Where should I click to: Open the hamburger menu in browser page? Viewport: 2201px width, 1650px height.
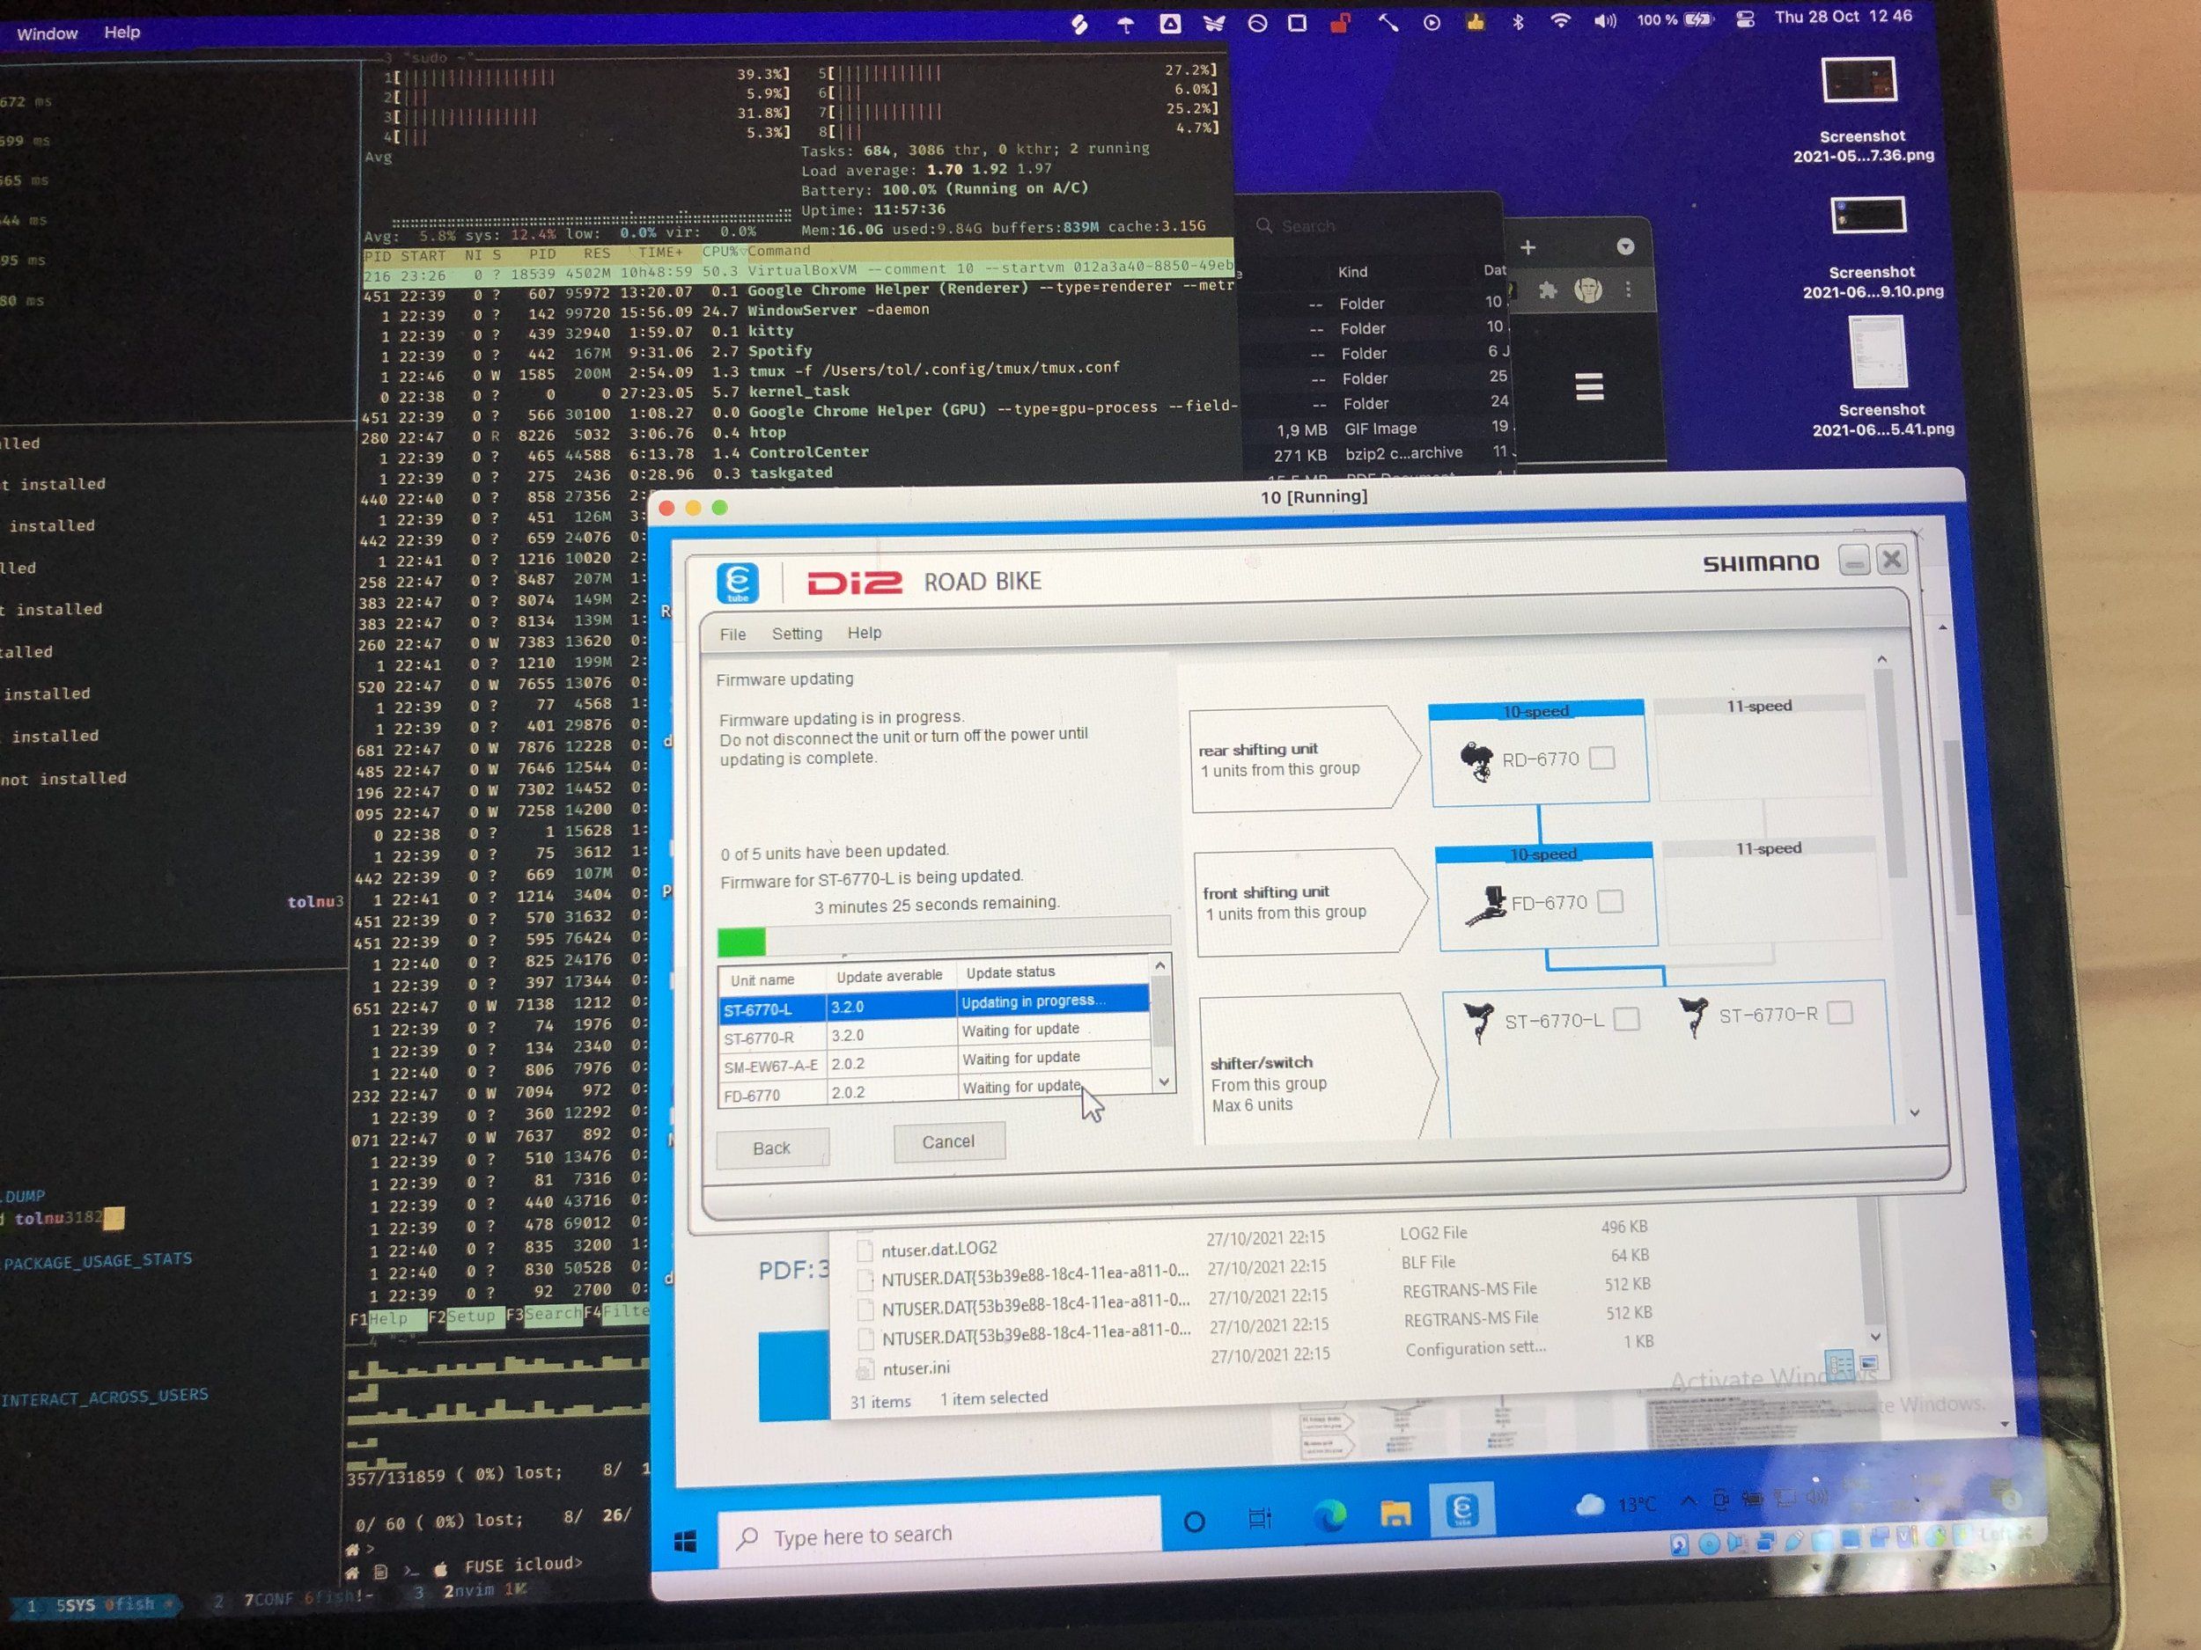(x=1590, y=387)
